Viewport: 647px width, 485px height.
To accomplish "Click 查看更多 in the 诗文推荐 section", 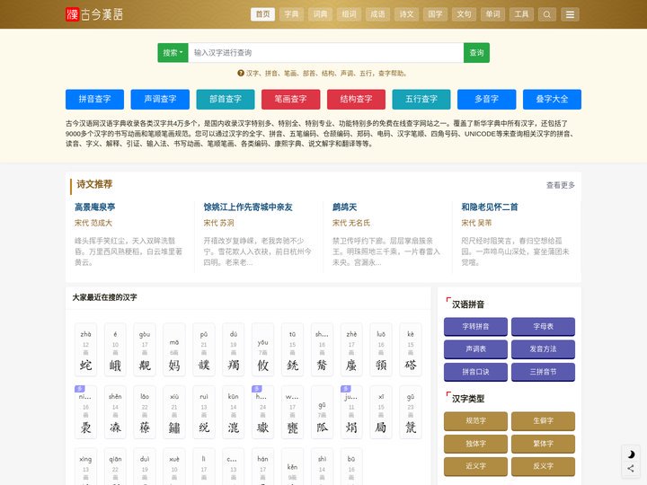I will pos(561,185).
